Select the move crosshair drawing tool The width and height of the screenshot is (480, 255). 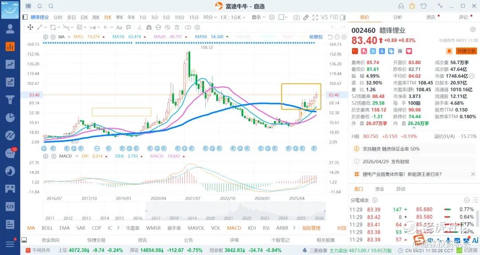(30, 27)
